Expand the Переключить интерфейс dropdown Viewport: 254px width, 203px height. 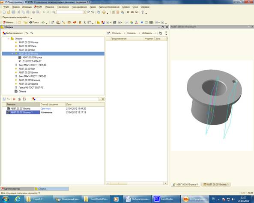16,17
